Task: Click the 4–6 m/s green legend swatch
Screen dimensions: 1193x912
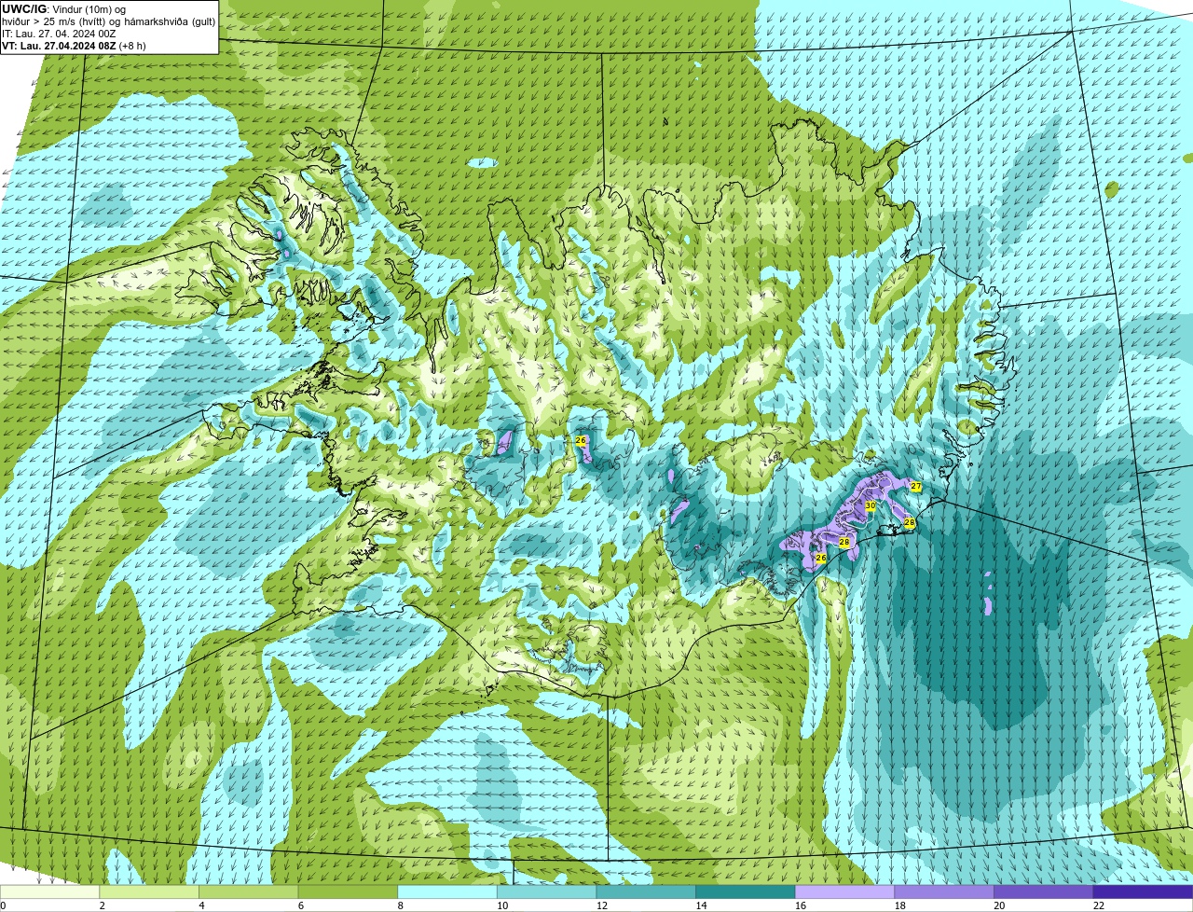Action: click(249, 891)
